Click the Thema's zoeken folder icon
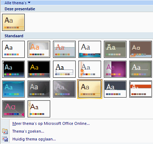The width and height of the screenshot is (153, 144). pos(5,131)
